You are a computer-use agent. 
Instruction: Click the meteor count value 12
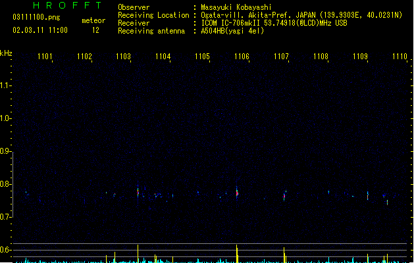(x=95, y=30)
